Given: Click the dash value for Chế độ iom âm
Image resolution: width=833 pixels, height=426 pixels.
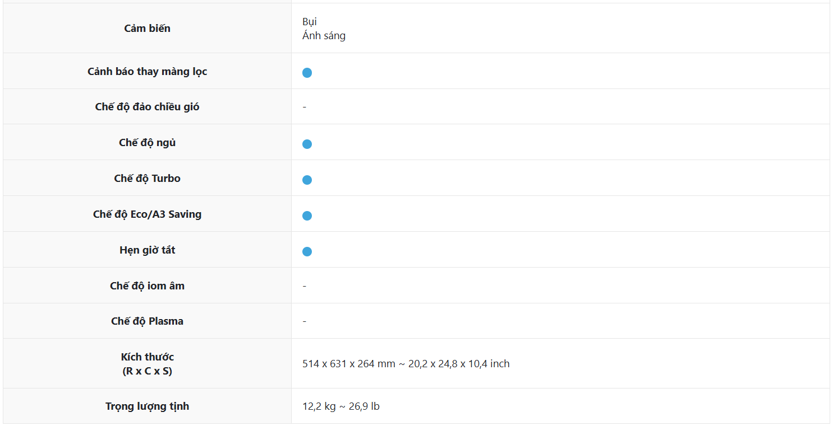Looking at the screenshot, I should [305, 286].
